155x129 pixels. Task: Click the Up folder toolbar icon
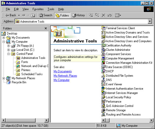pos(33,15)
